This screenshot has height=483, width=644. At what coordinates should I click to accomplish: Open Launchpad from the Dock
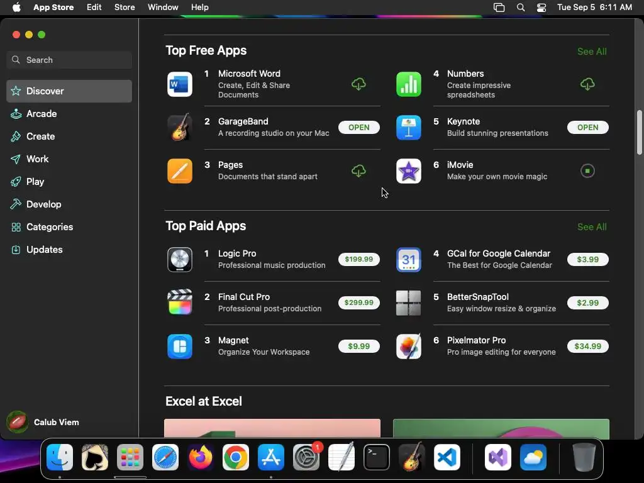point(130,457)
